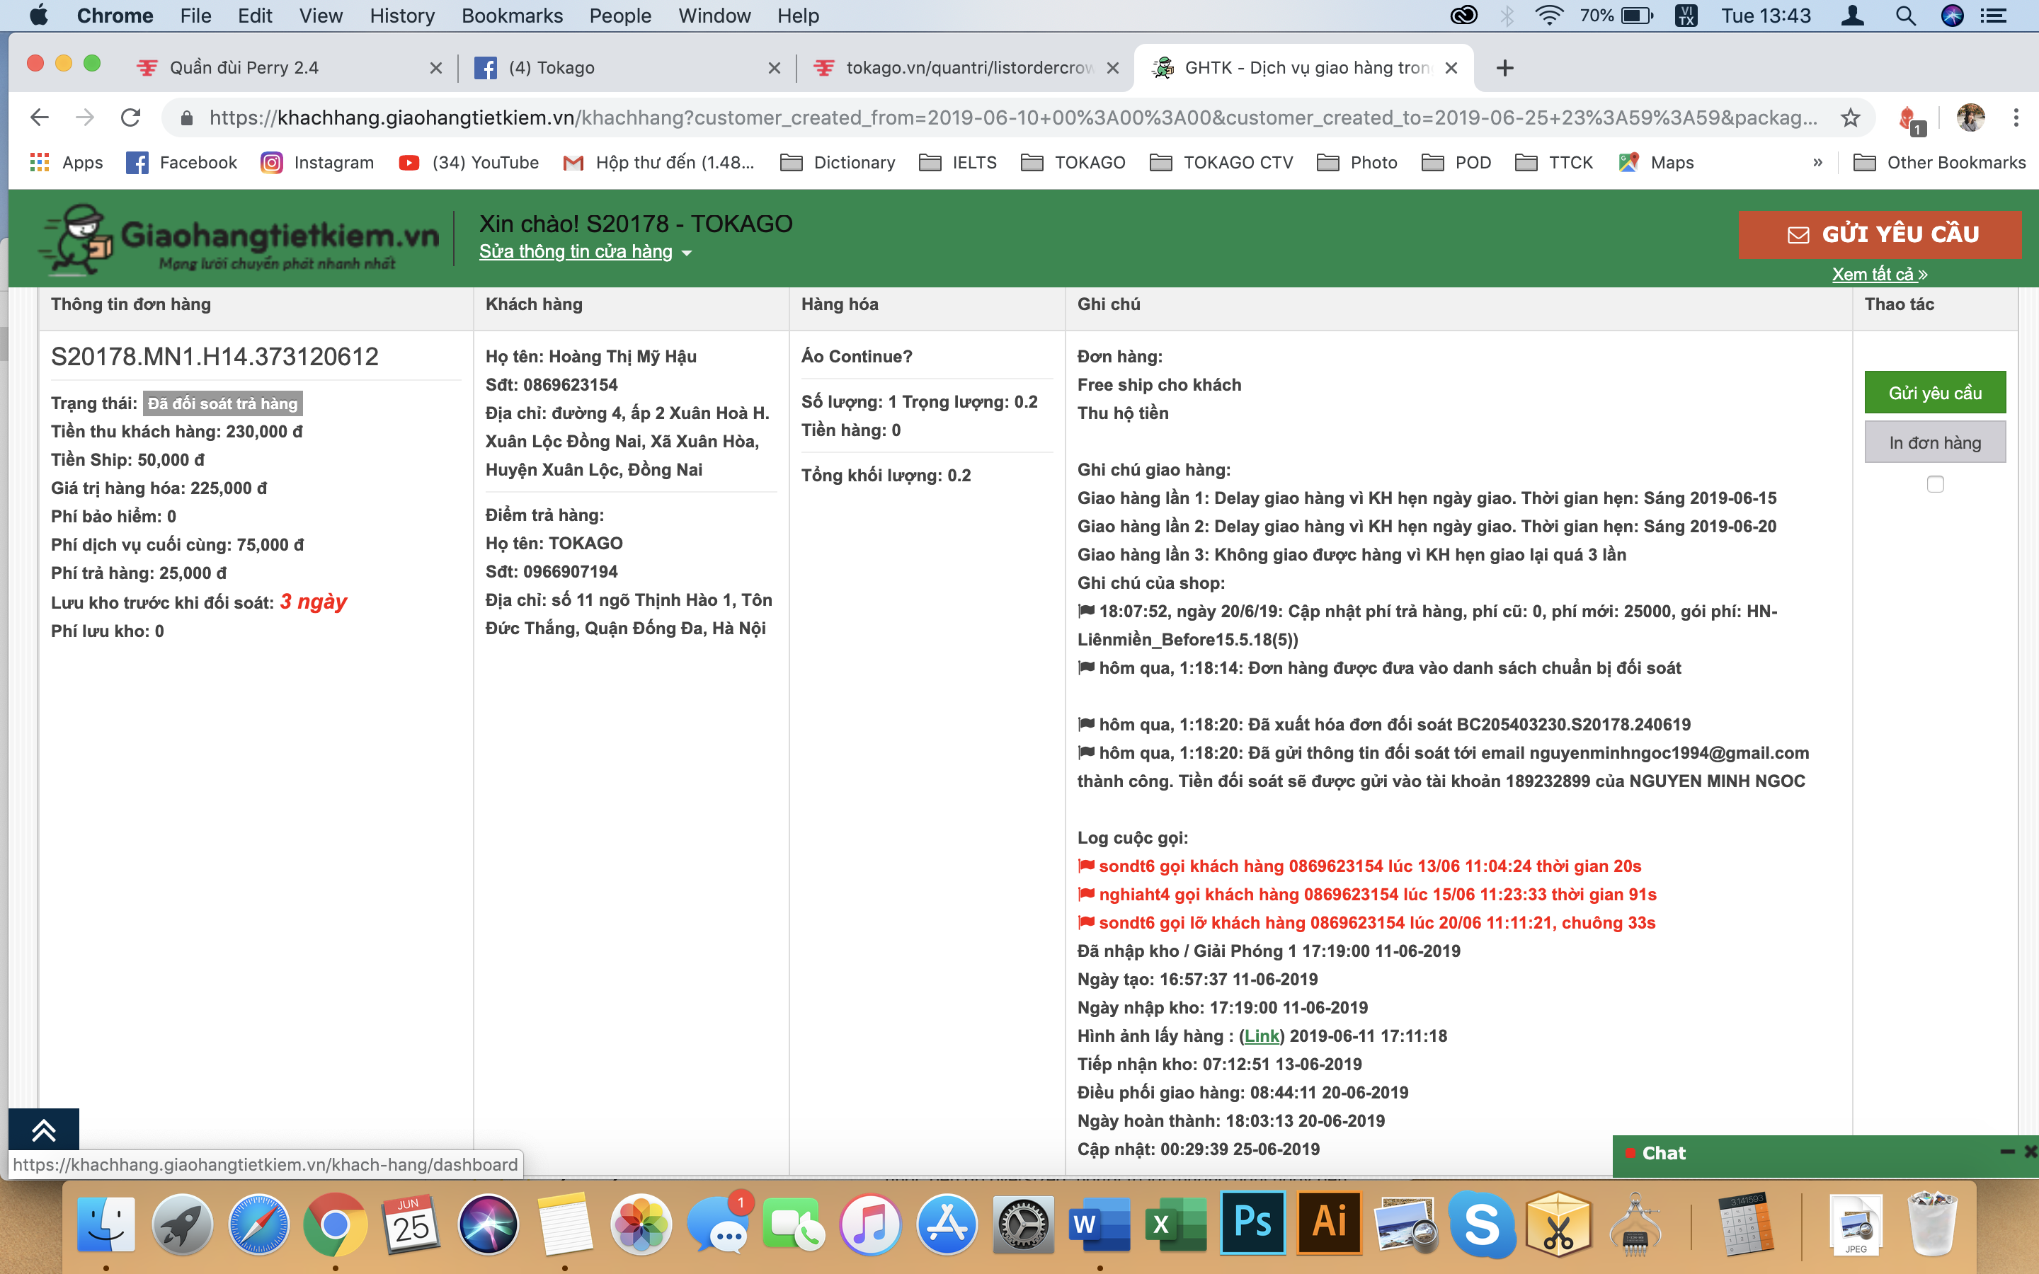The image size is (2039, 1274).
Task: Expand the Sửa thông tin cửa hàng dropdown
Action: (687, 253)
